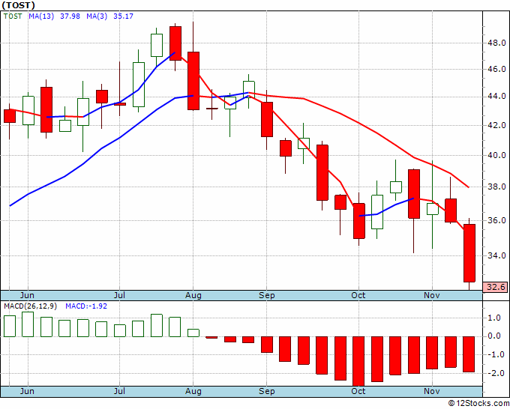The width and height of the screenshot is (510, 409).
Task: Click the 42.0 price axis label
Action: (496, 125)
